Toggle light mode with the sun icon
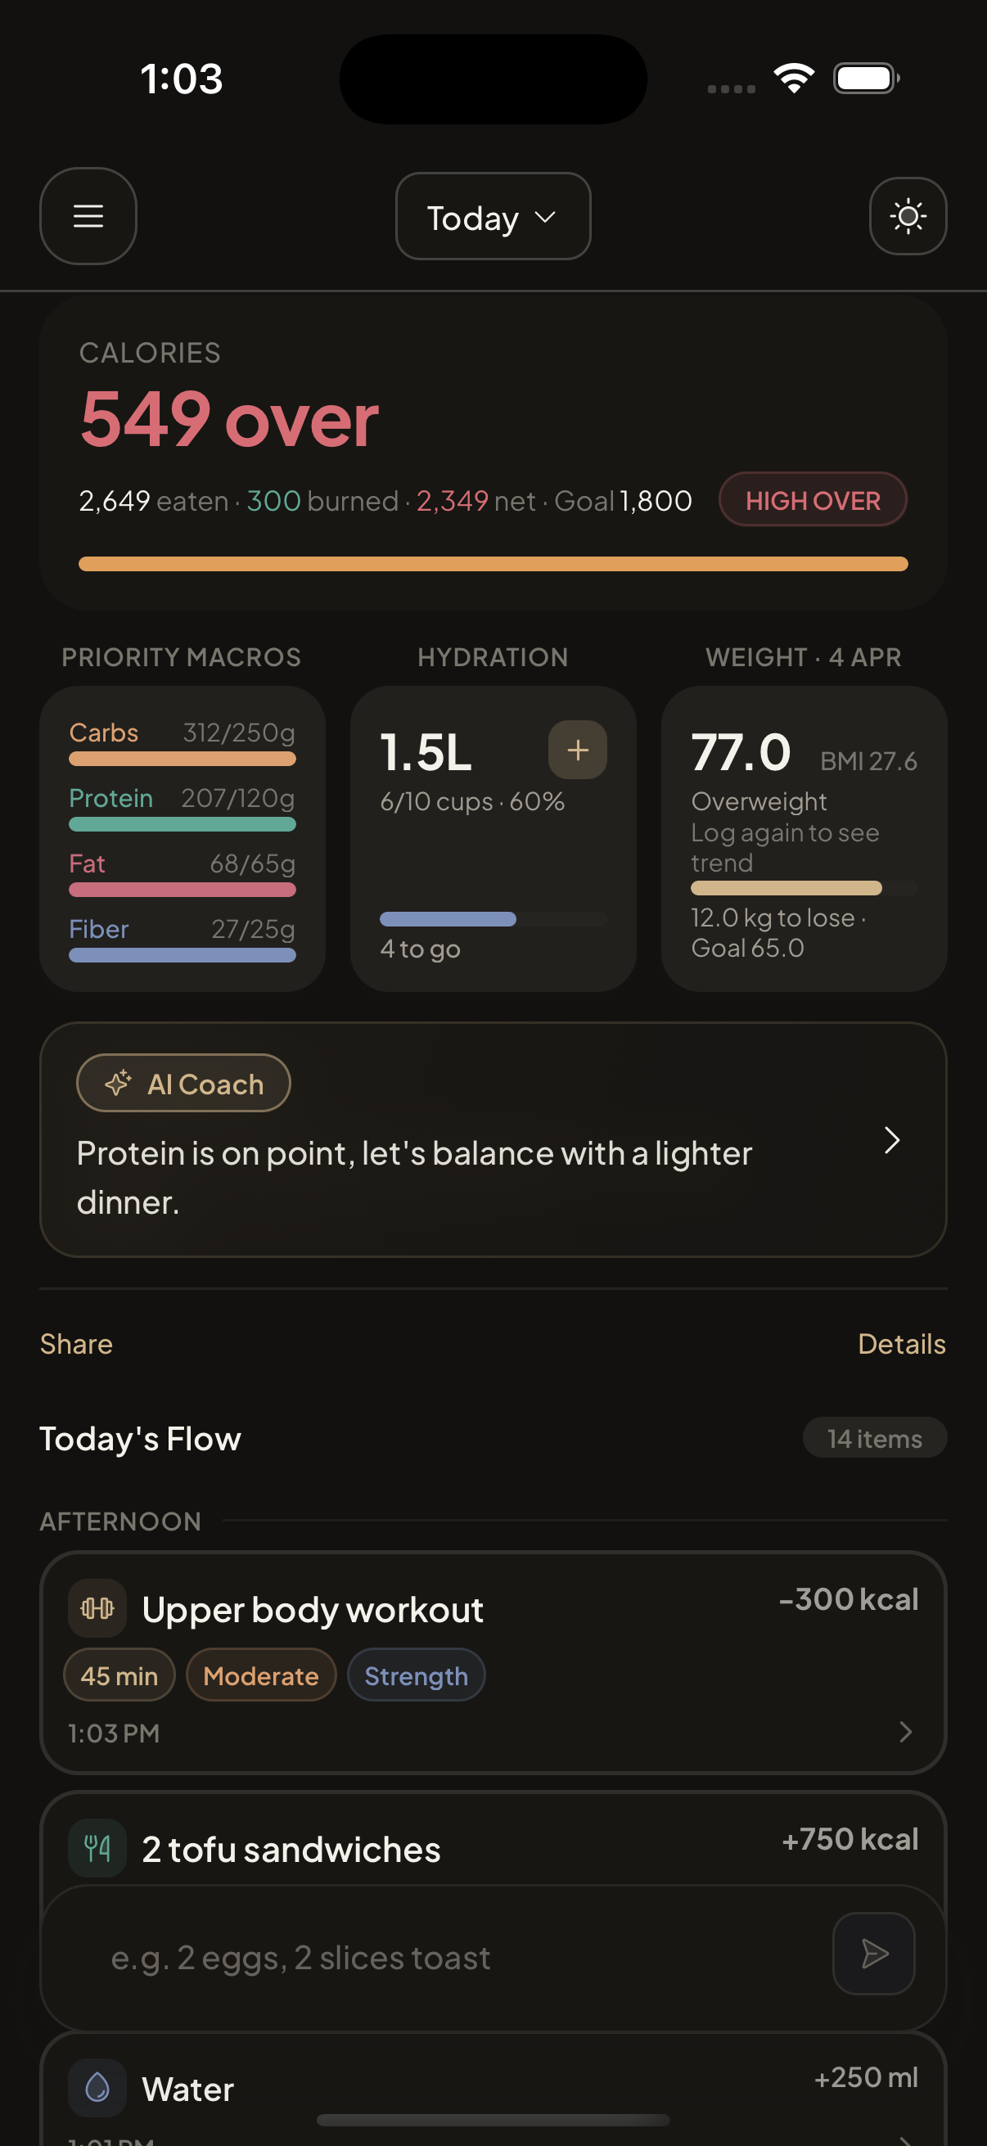Screen dimensions: 987x2146 coord(907,217)
